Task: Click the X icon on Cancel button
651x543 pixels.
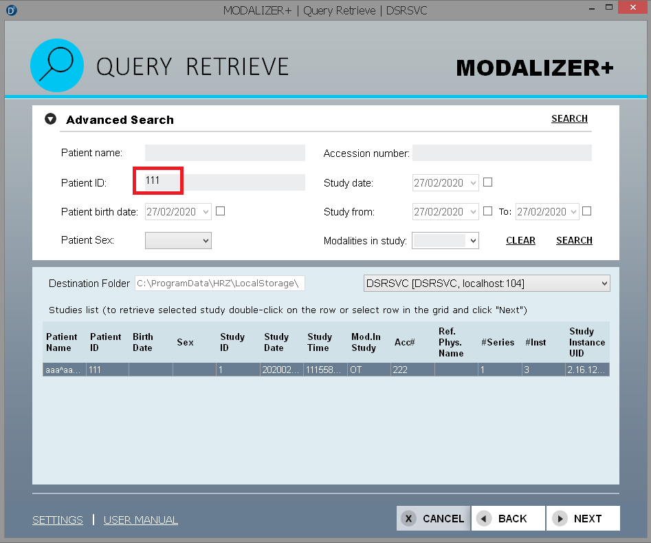Action: coord(408,519)
